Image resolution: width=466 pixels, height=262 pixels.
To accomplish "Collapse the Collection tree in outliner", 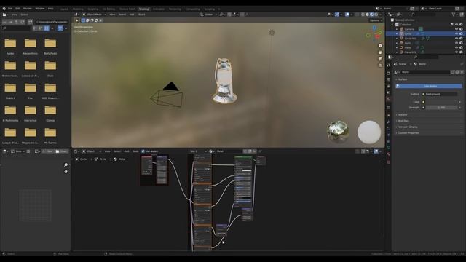I will click(392, 25).
